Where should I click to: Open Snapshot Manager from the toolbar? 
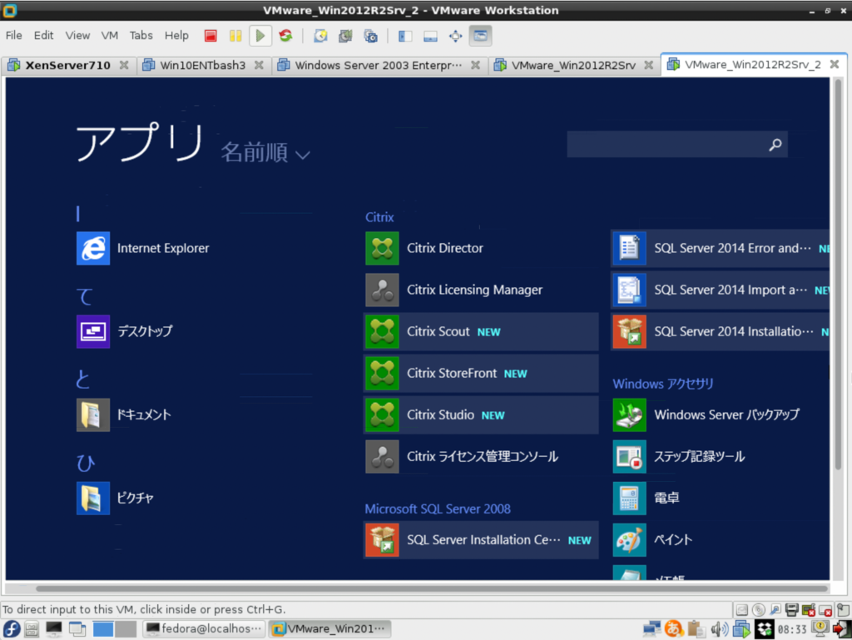[x=371, y=36]
